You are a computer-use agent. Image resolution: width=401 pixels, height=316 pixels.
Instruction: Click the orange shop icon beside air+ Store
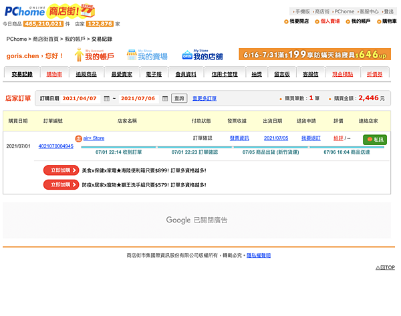tap(78, 138)
